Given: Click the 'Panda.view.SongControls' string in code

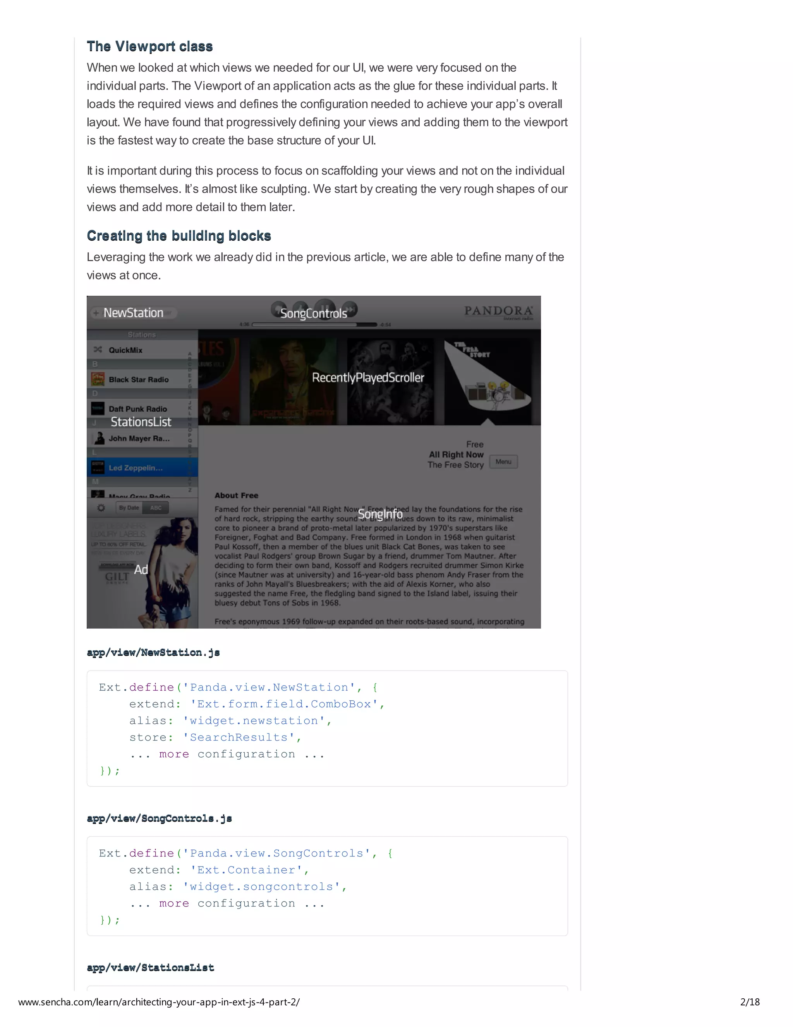Looking at the screenshot, I should [x=277, y=853].
